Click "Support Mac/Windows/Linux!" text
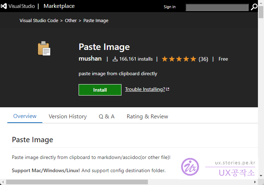Screen dimensions: 264x185 46,170
